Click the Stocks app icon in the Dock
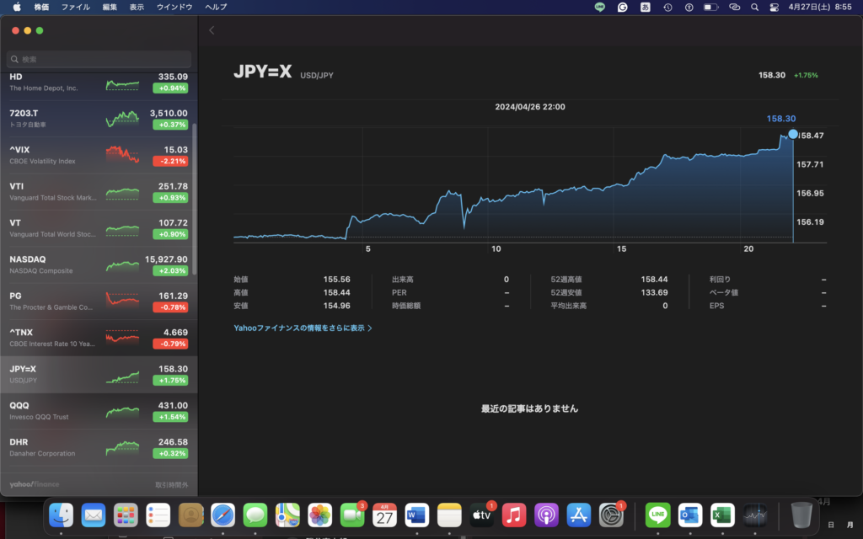Screen dimensions: 863x539 point(755,515)
